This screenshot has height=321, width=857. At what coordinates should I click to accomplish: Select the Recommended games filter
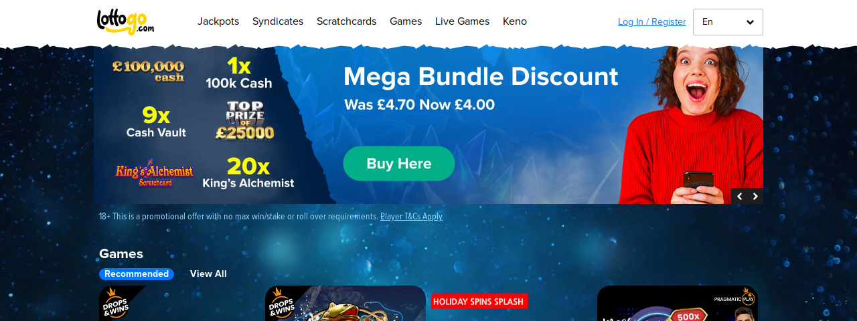tap(137, 274)
